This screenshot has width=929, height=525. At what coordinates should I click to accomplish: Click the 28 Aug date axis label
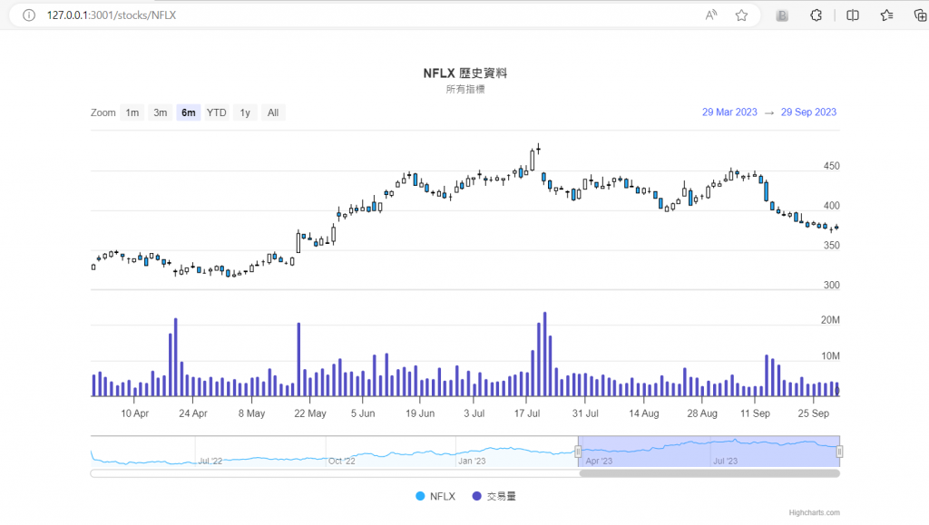[x=702, y=413]
